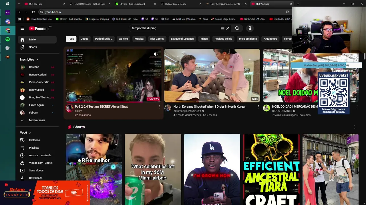Screen dimensions: 366x205
Task: Expand the Você section chevron
Action: (30, 133)
